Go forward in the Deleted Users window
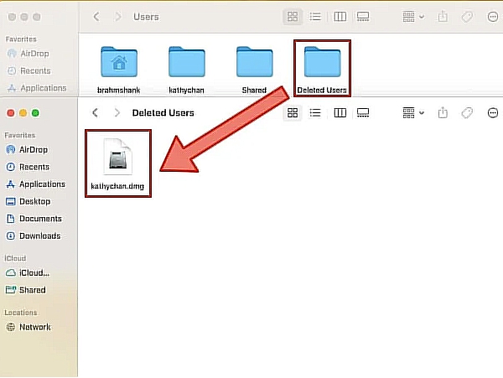503x378 pixels. (117, 113)
